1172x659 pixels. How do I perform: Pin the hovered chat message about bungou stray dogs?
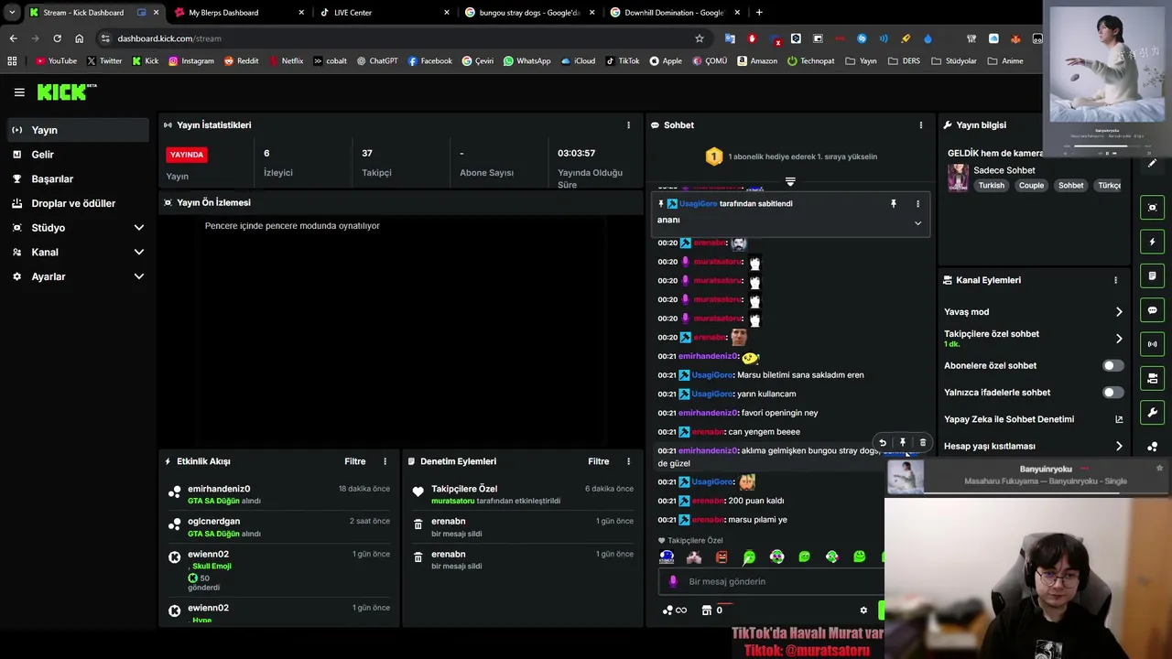pyautogui.click(x=903, y=443)
